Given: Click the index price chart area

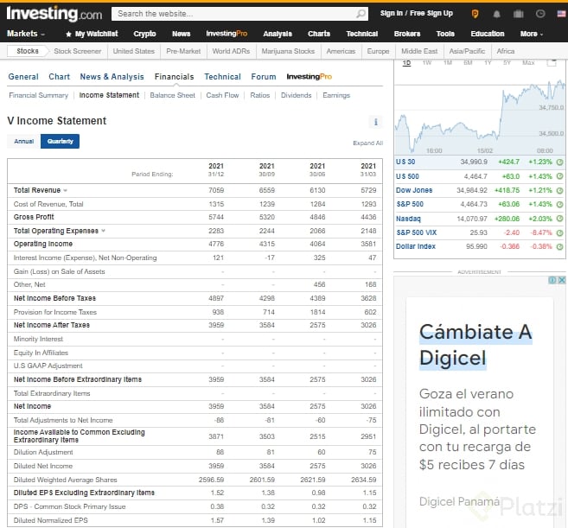Looking at the screenshot, I should (x=480, y=111).
